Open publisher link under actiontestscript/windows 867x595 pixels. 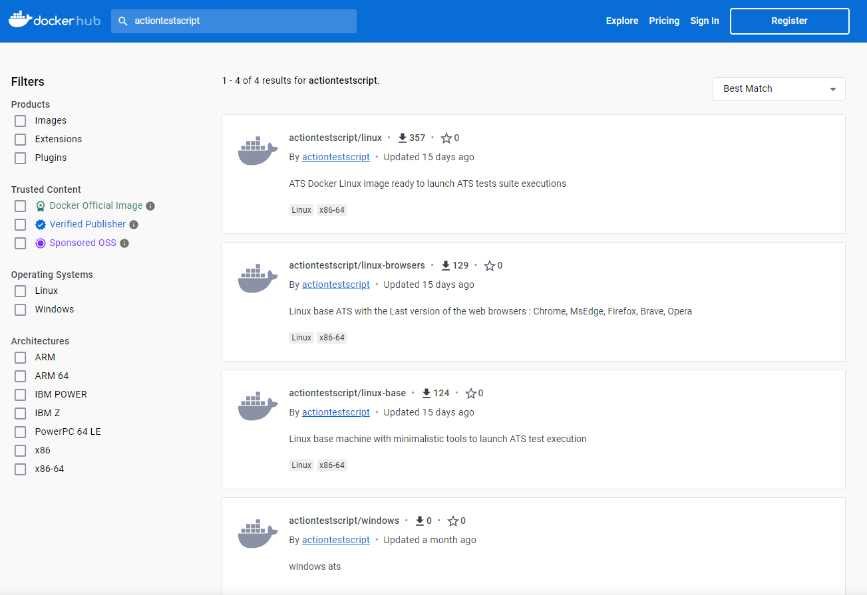point(336,540)
